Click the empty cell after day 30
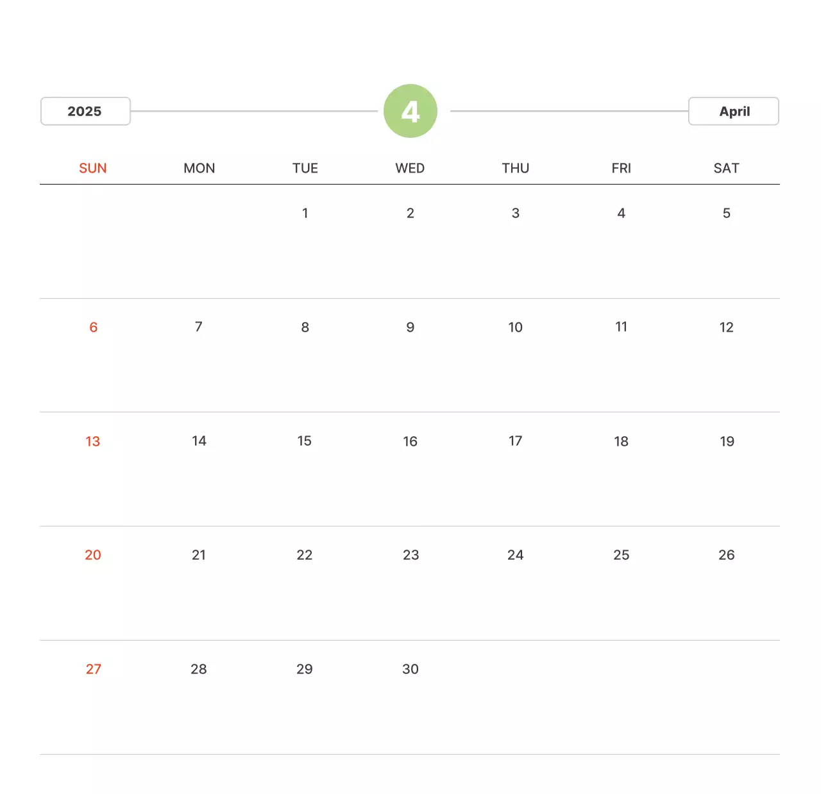821x794 pixels. [x=516, y=697]
